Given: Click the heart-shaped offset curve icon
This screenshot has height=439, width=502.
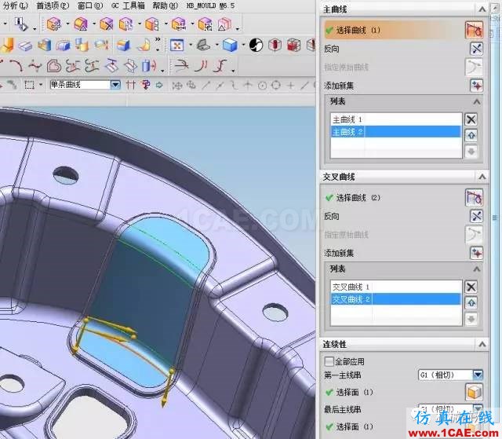Looking at the screenshot, I should click(54, 66).
